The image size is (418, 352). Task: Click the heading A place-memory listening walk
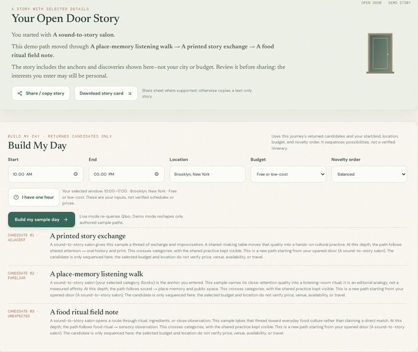pos(97,274)
